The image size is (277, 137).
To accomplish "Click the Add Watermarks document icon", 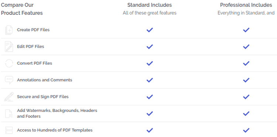I will pyautogui.click(x=9, y=113).
